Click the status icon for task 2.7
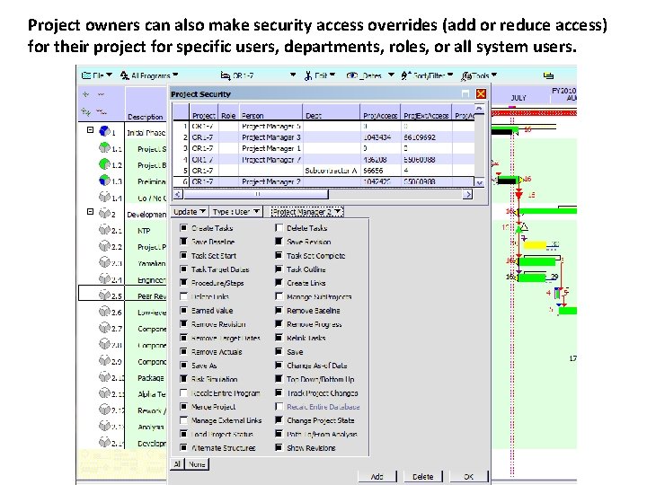Viewport: 647px width, 485px height. point(104,328)
